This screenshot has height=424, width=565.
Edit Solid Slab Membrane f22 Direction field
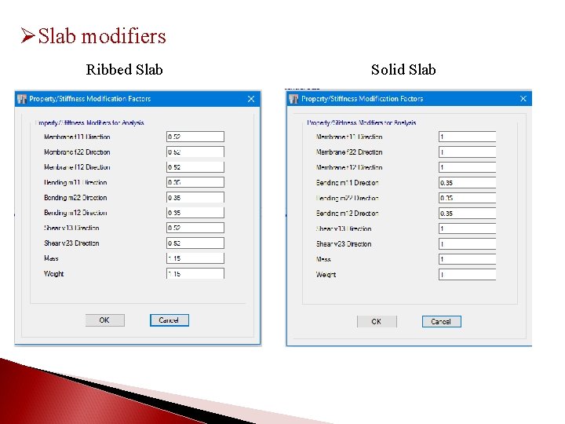[x=468, y=152]
